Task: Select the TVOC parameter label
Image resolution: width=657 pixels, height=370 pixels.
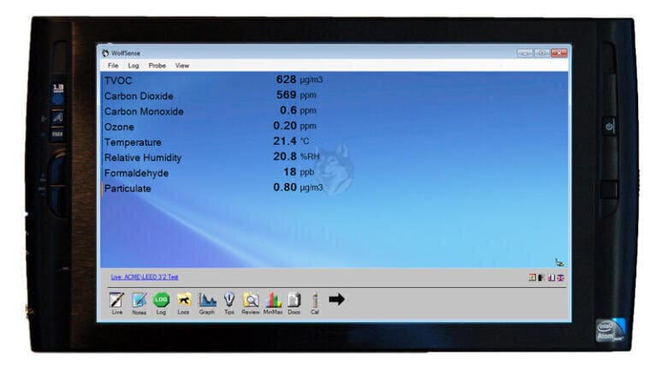Action: pyautogui.click(x=118, y=81)
